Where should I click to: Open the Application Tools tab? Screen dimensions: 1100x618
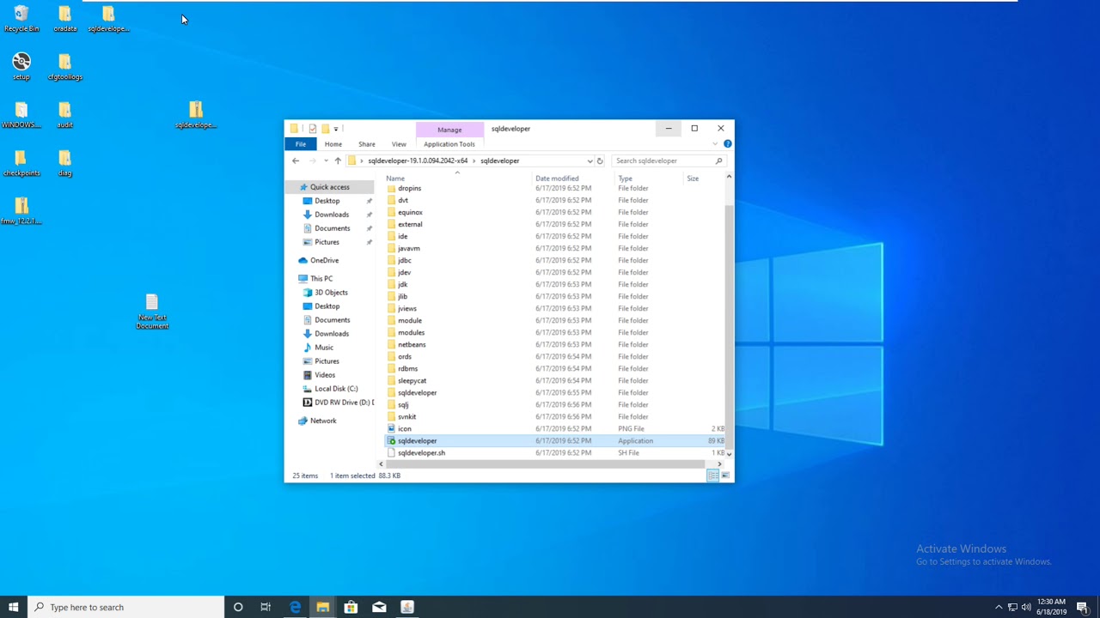point(449,144)
